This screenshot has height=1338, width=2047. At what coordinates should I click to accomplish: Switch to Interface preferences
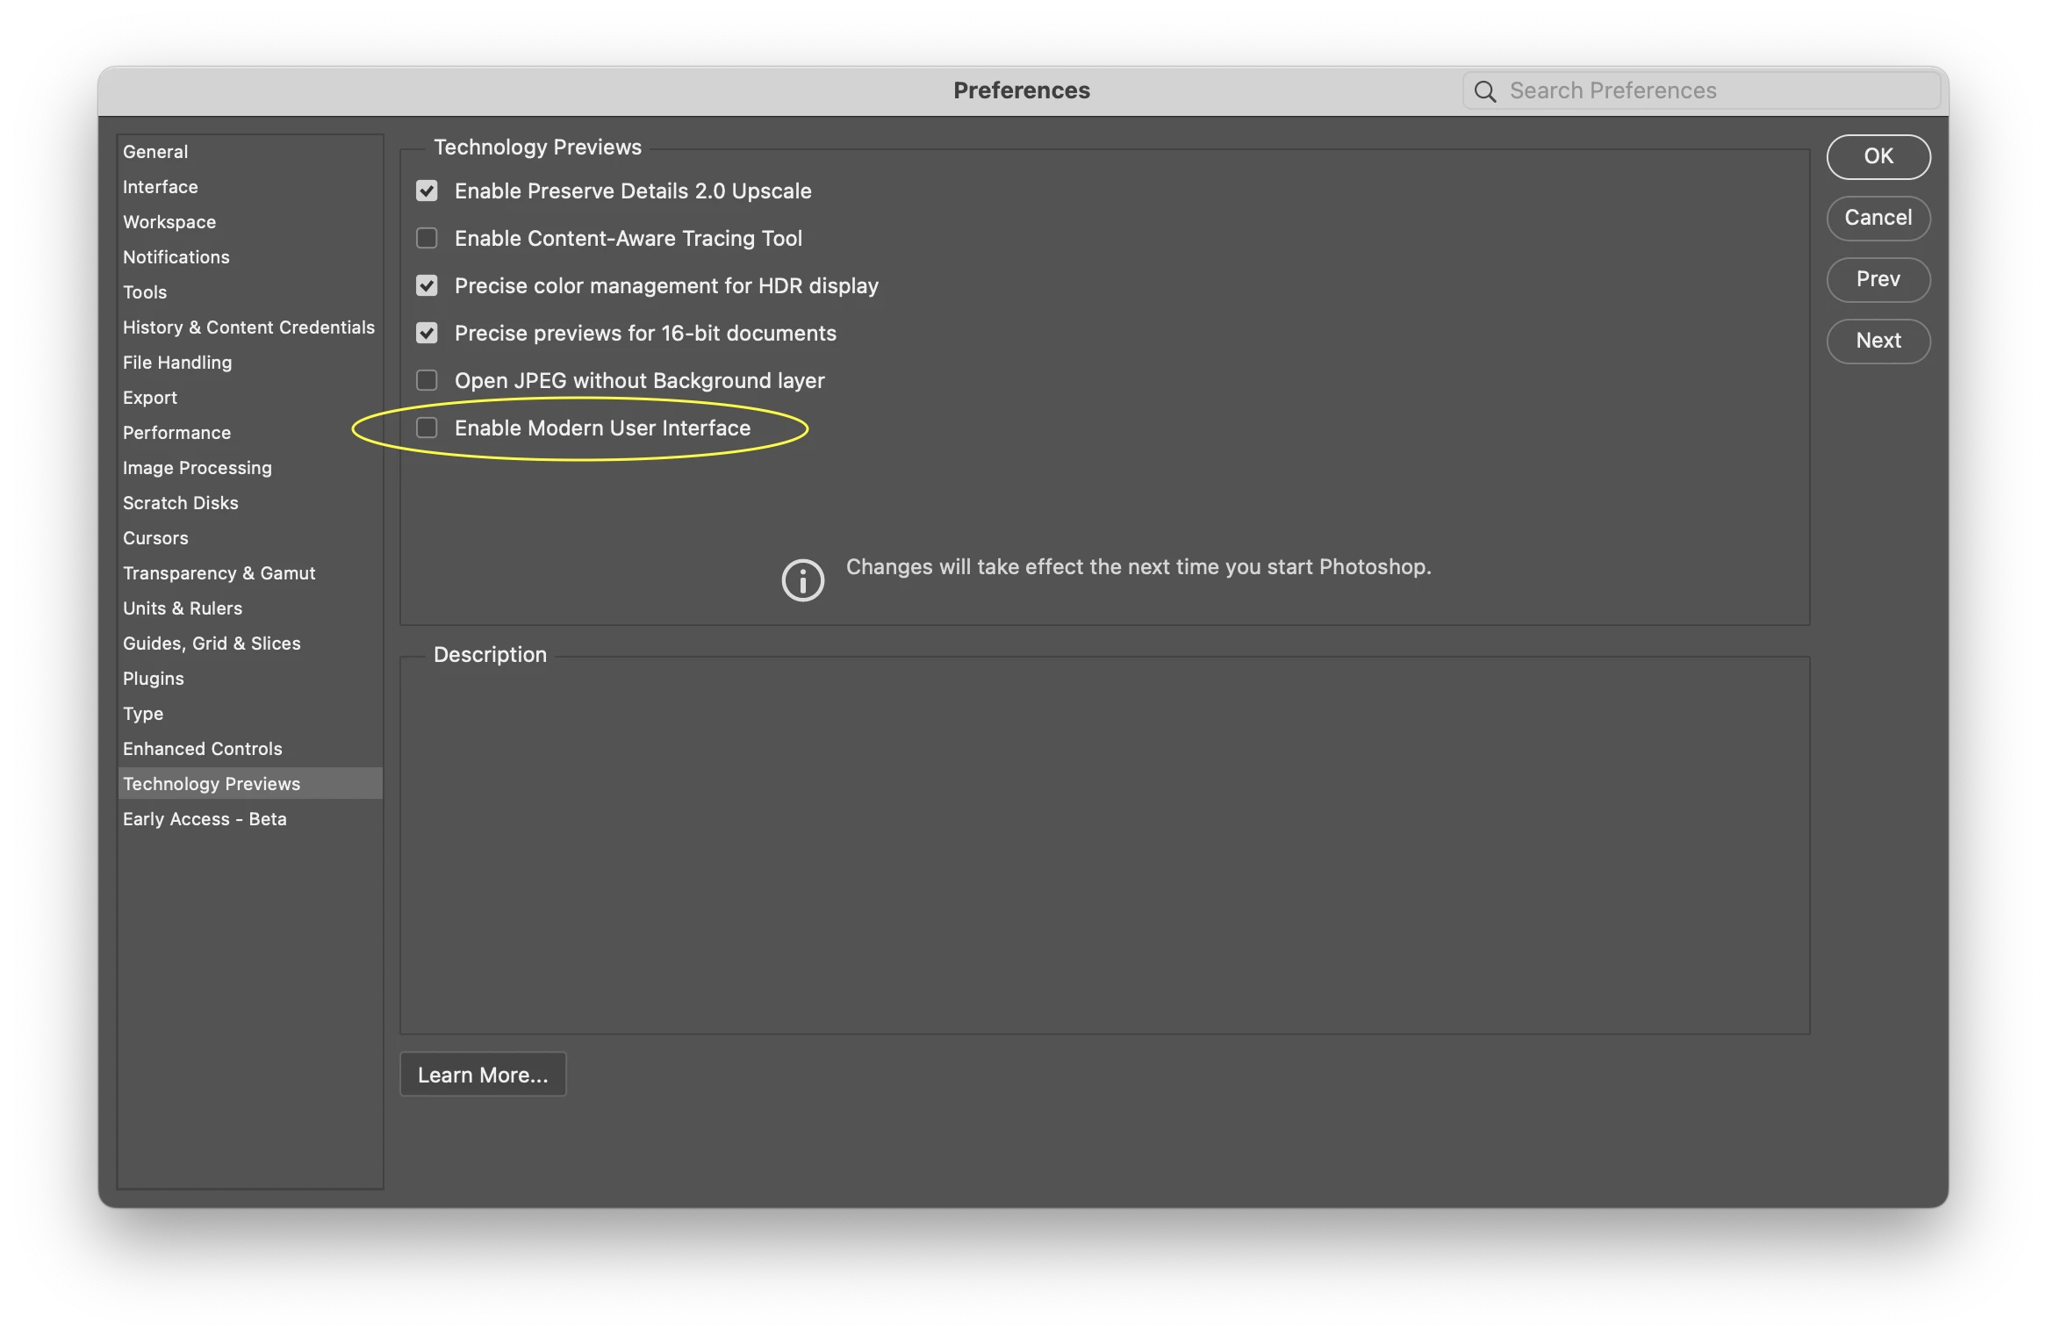(161, 187)
